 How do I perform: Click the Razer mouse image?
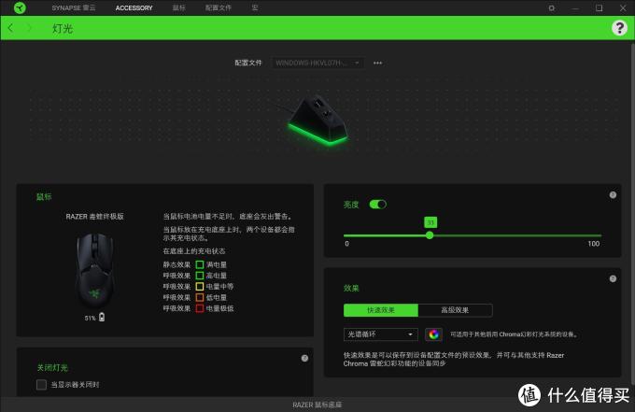click(x=94, y=270)
